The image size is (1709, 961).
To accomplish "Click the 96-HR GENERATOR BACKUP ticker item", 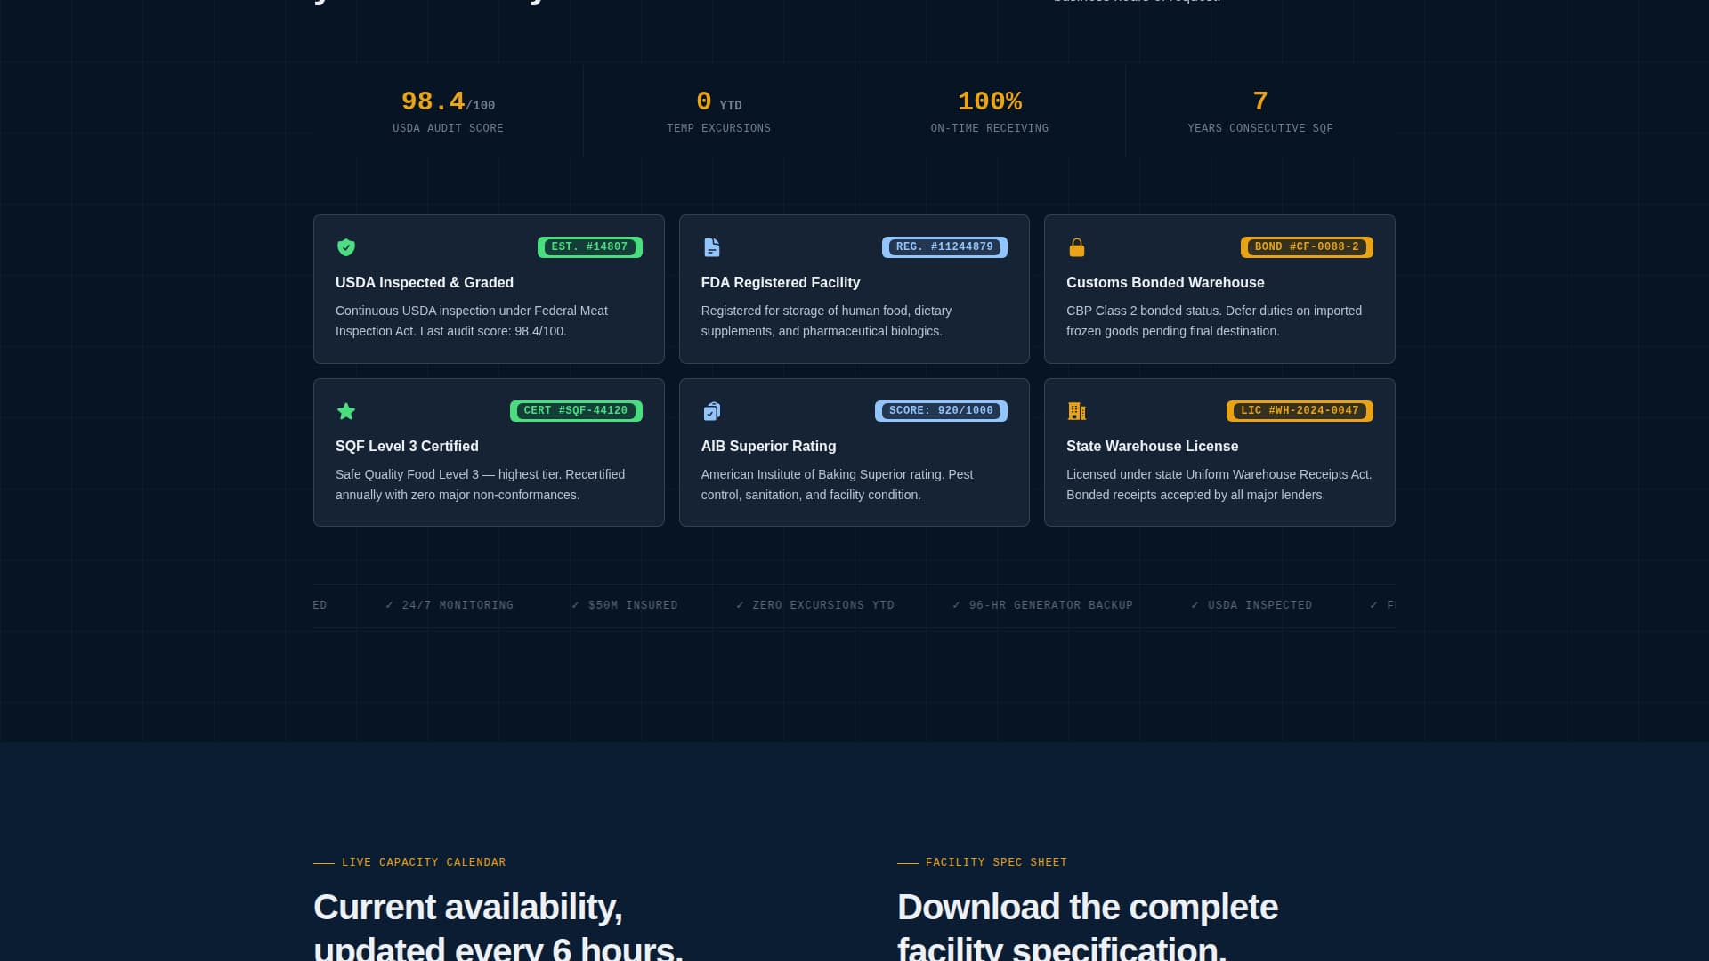I will (1043, 605).
